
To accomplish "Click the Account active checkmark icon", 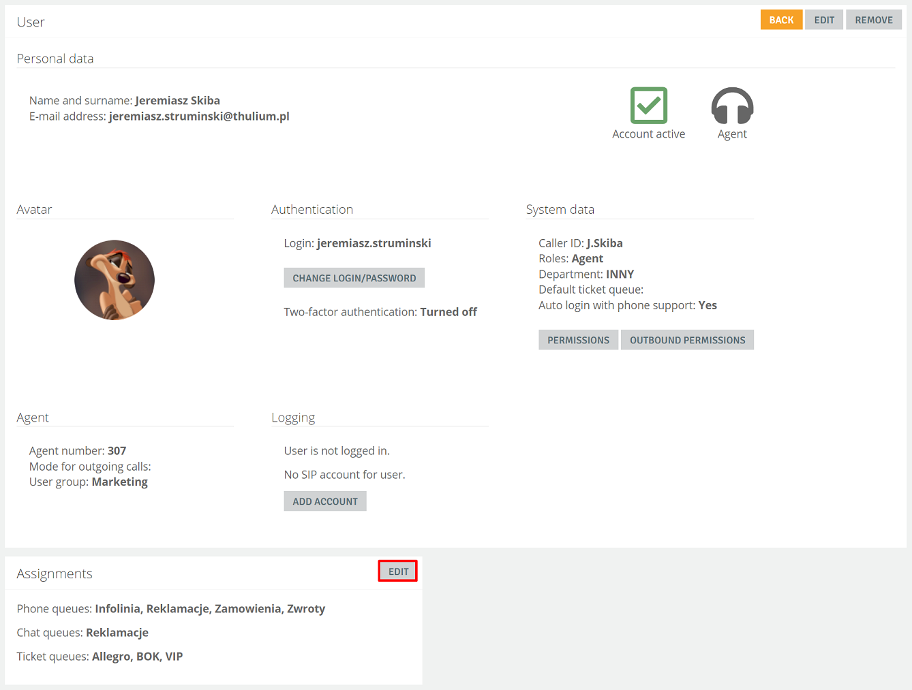I will coord(648,105).
